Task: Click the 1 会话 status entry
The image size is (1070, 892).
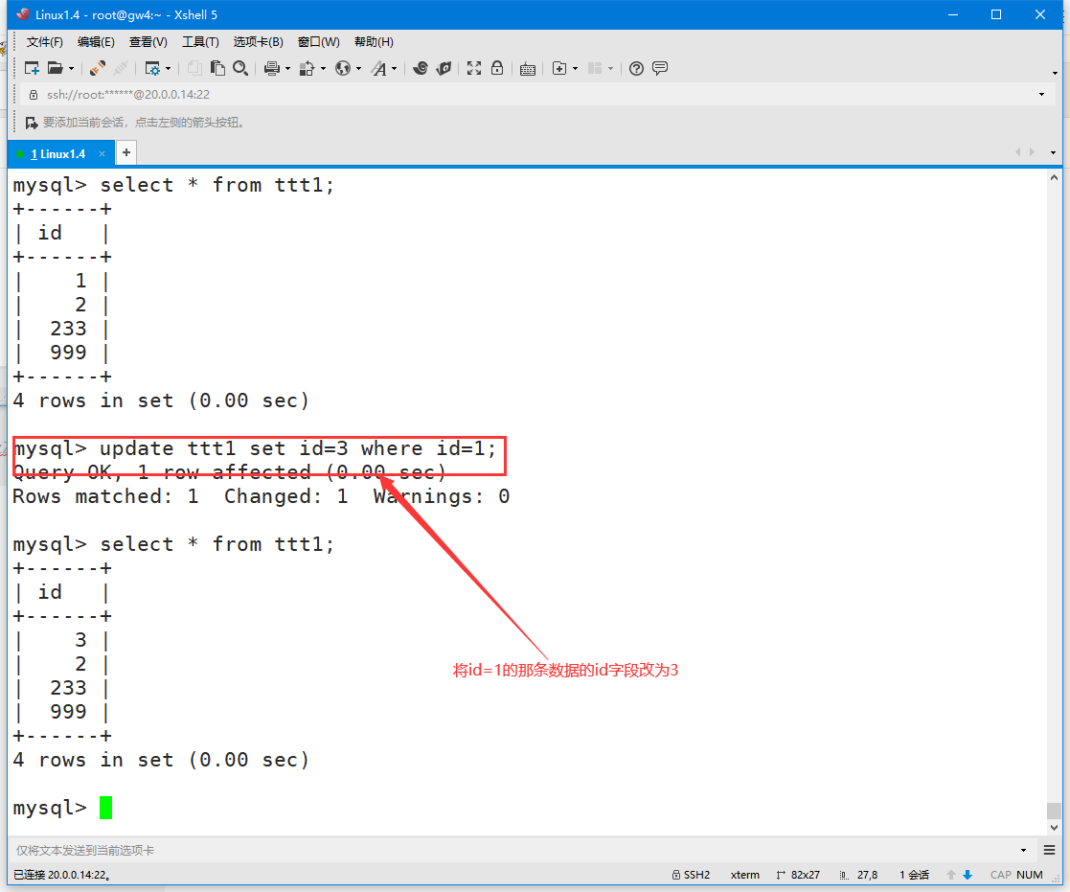Action: [915, 875]
